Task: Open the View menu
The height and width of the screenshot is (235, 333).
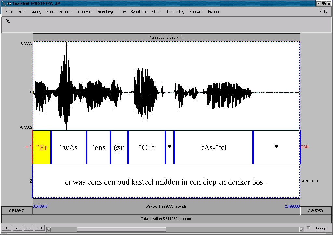Action: [x=50, y=12]
